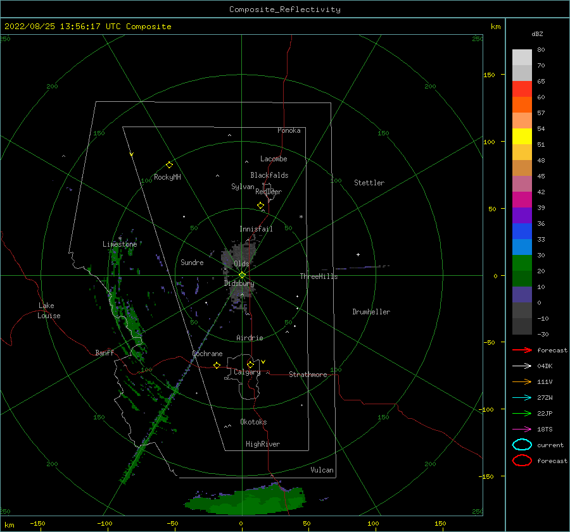The image size is (570, 532).
Task: Click the 0 dBZ indigo swatch
Action: [522, 295]
